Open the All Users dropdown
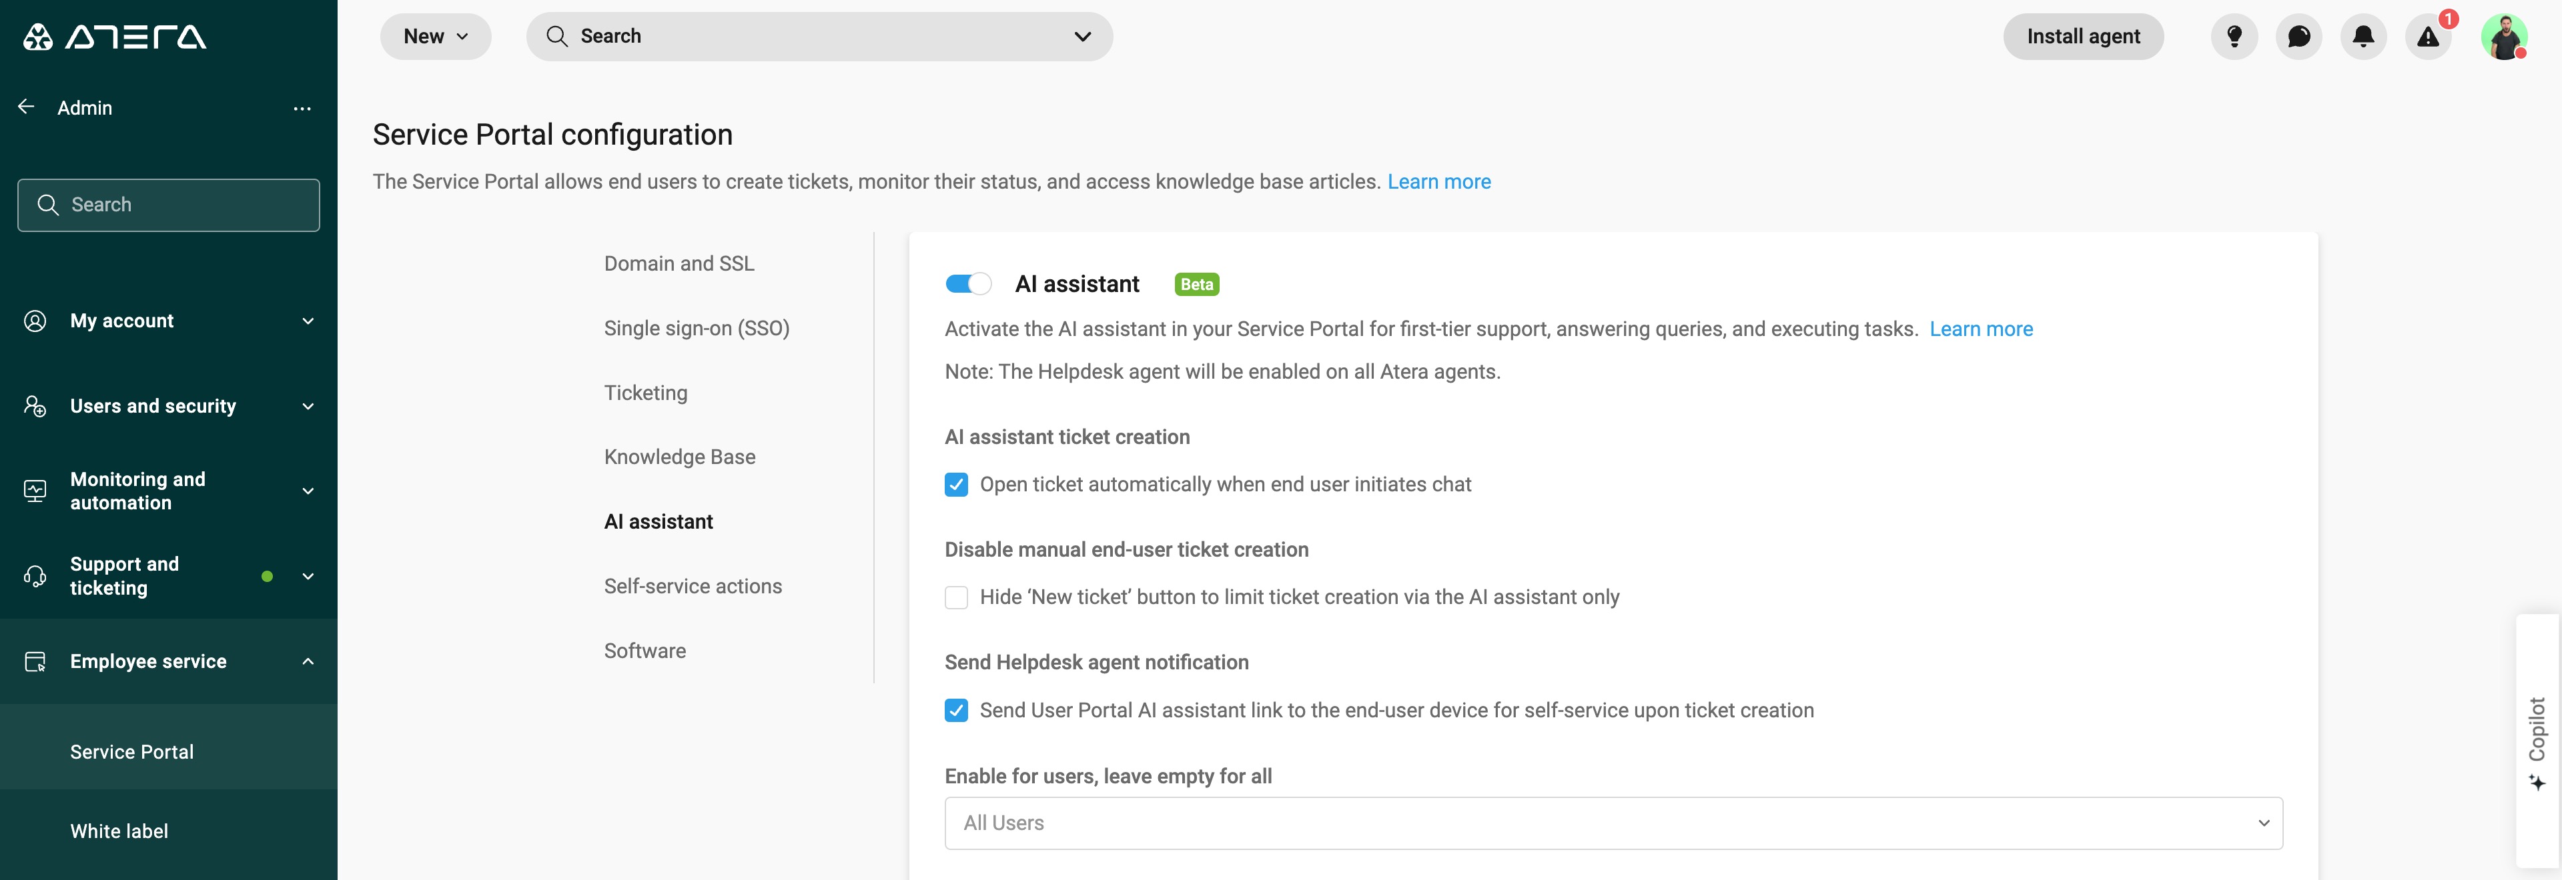 point(1613,823)
